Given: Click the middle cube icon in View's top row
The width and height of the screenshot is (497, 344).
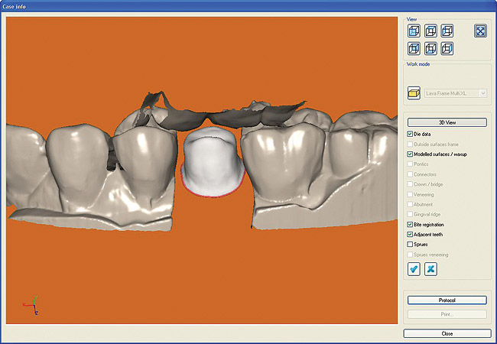Looking at the screenshot, I should click(430, 31).
